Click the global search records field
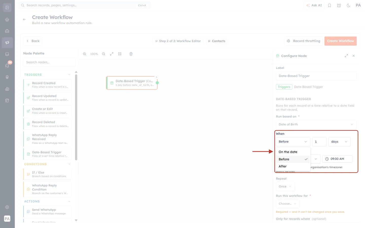365x228 pixels. (84, 5)
